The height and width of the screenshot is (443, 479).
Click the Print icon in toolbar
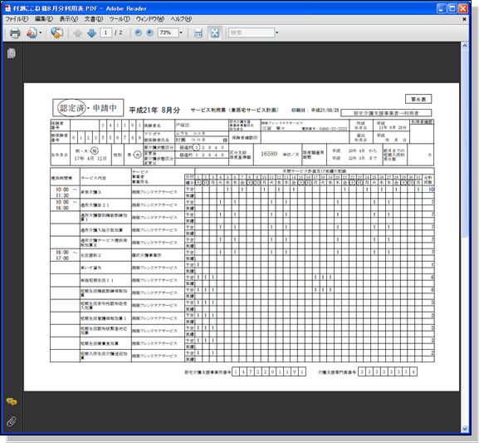point(15,32)
